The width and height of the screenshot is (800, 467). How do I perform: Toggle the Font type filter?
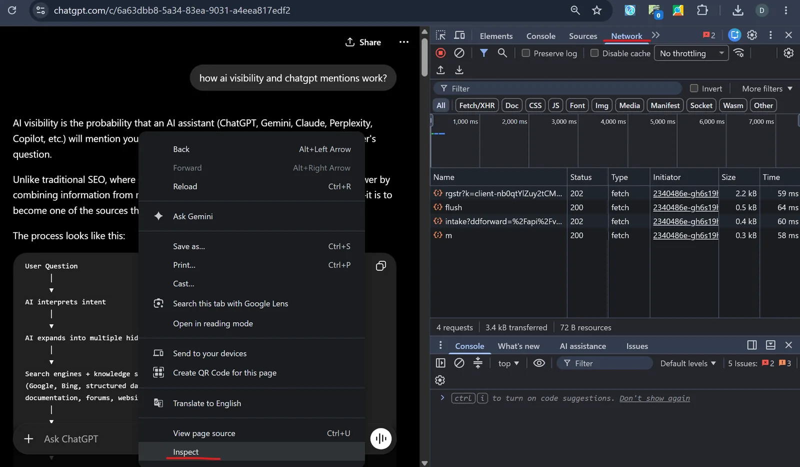point(577,105)
